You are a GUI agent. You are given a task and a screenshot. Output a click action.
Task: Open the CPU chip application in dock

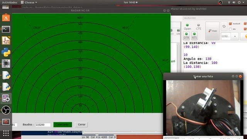pyautogui.click(x=6, y=63)
